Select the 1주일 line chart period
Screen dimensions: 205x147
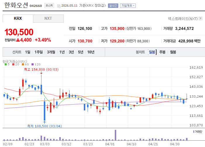click(x=39, y=52)
